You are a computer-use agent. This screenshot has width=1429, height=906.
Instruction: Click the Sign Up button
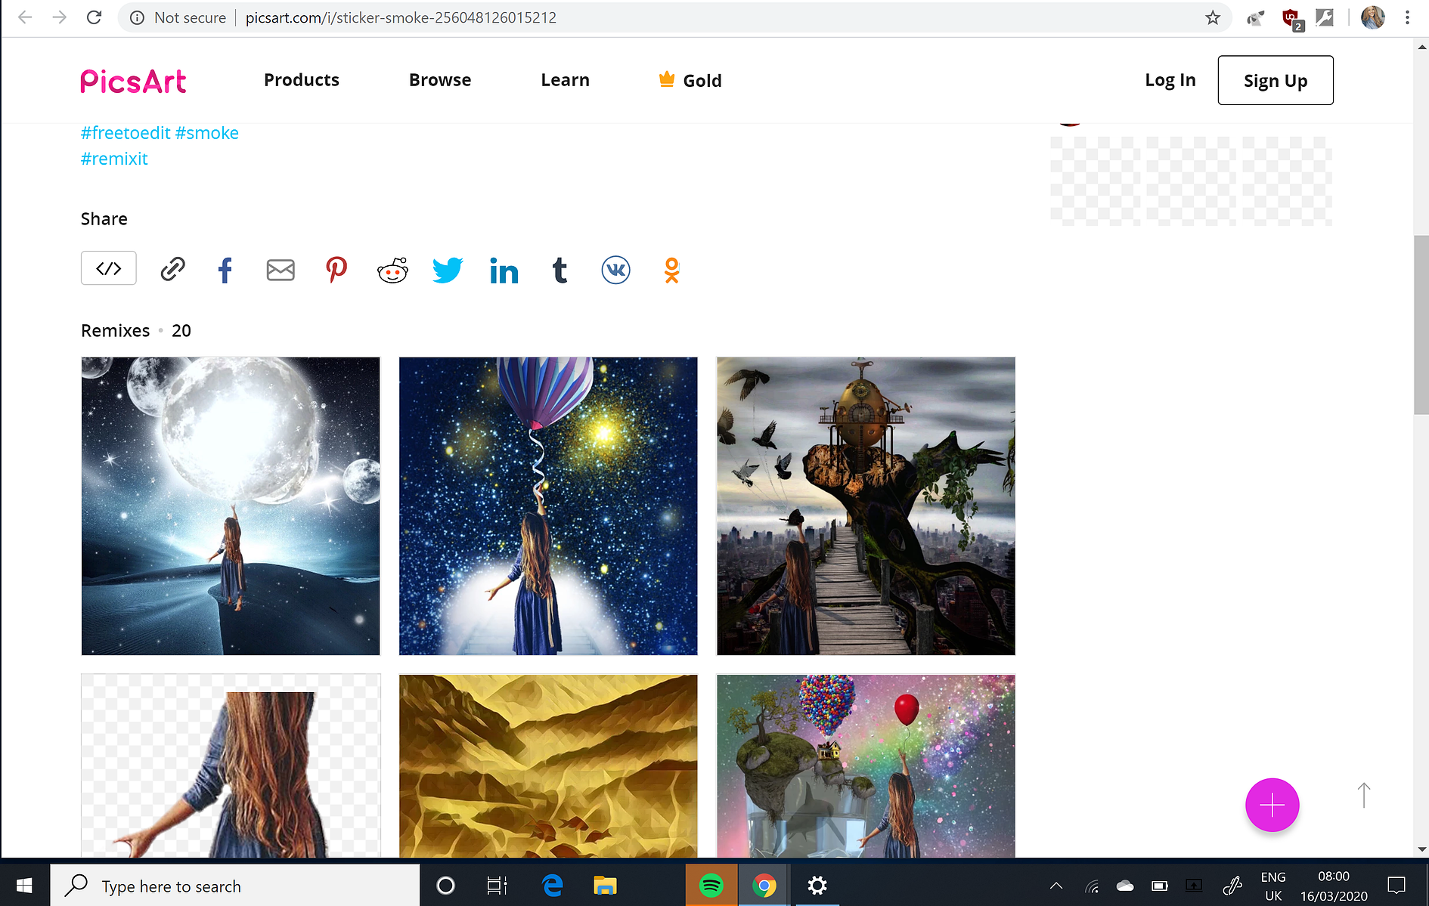click(1276, 80)
